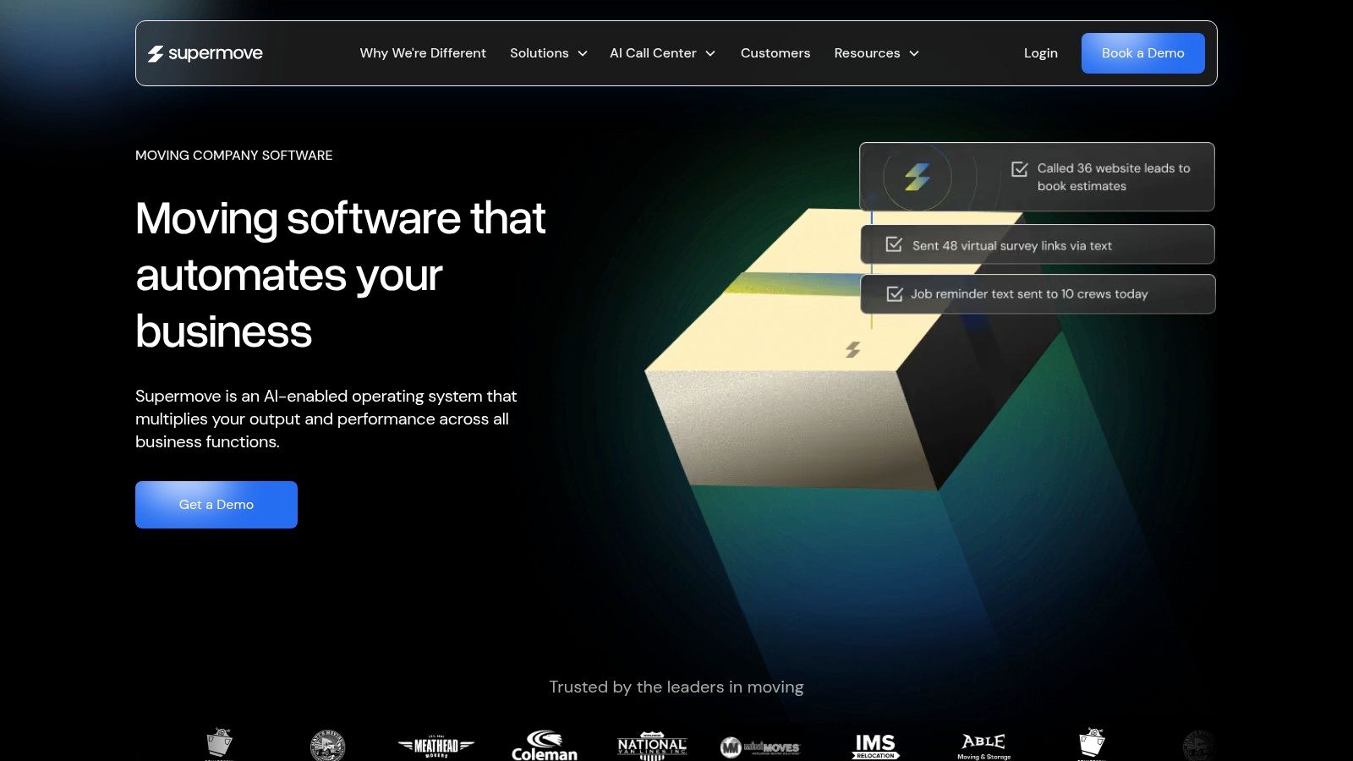Open the Solutions menu label
Screen dimensions: 1353x761
click(540, 53)
